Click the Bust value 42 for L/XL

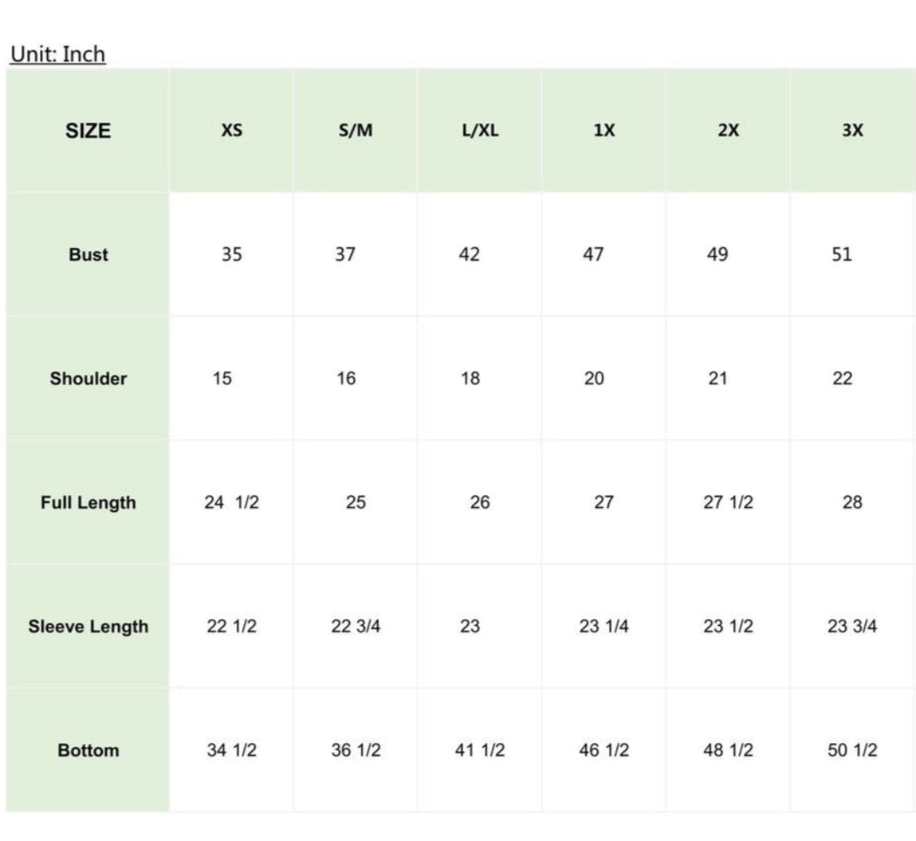469,254
